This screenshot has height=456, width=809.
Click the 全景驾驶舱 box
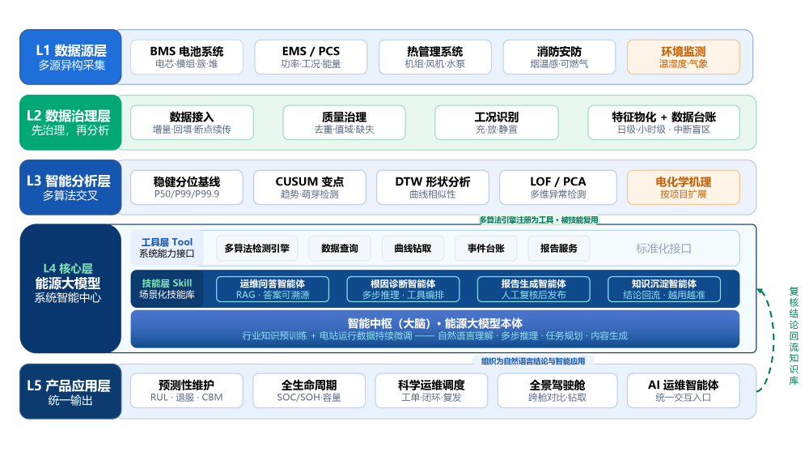pos(557,391)
